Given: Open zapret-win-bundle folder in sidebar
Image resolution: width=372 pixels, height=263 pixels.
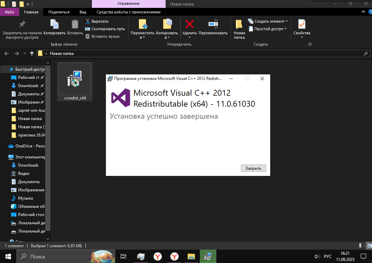Looking at the screenshot, I should tap(28, 110).
